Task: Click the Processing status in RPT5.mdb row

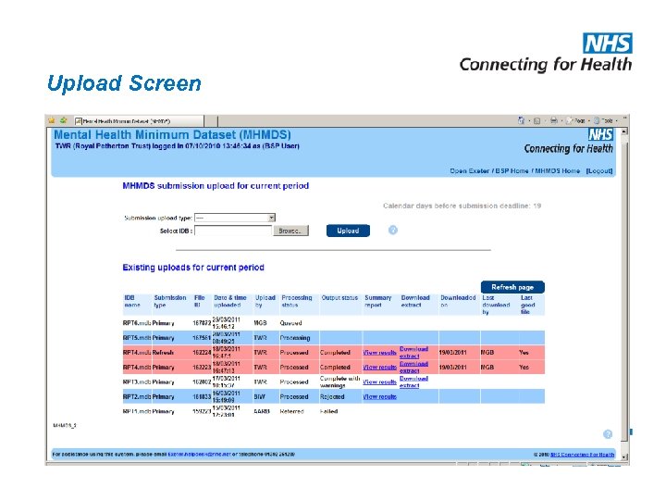Action: pyautogui.click(x=295, y=338)
